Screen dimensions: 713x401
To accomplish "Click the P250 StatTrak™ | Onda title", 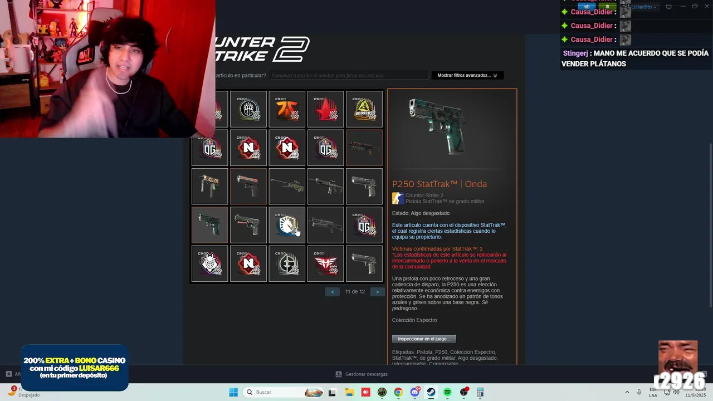I will coord(439,184).
